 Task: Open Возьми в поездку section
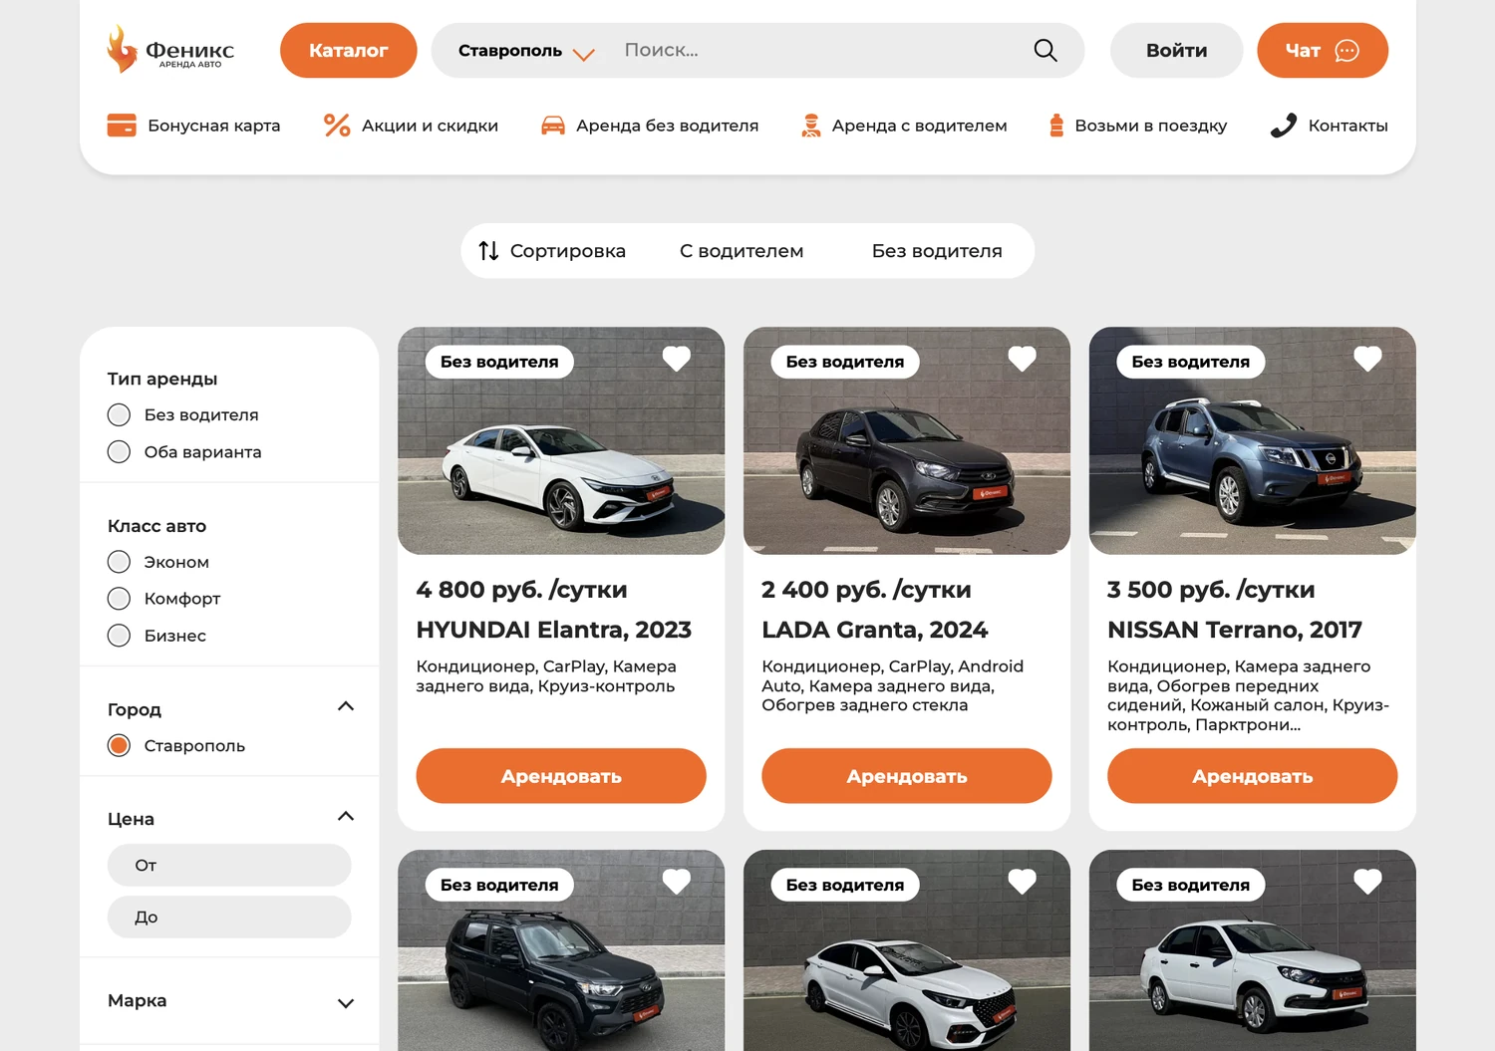1138,126
